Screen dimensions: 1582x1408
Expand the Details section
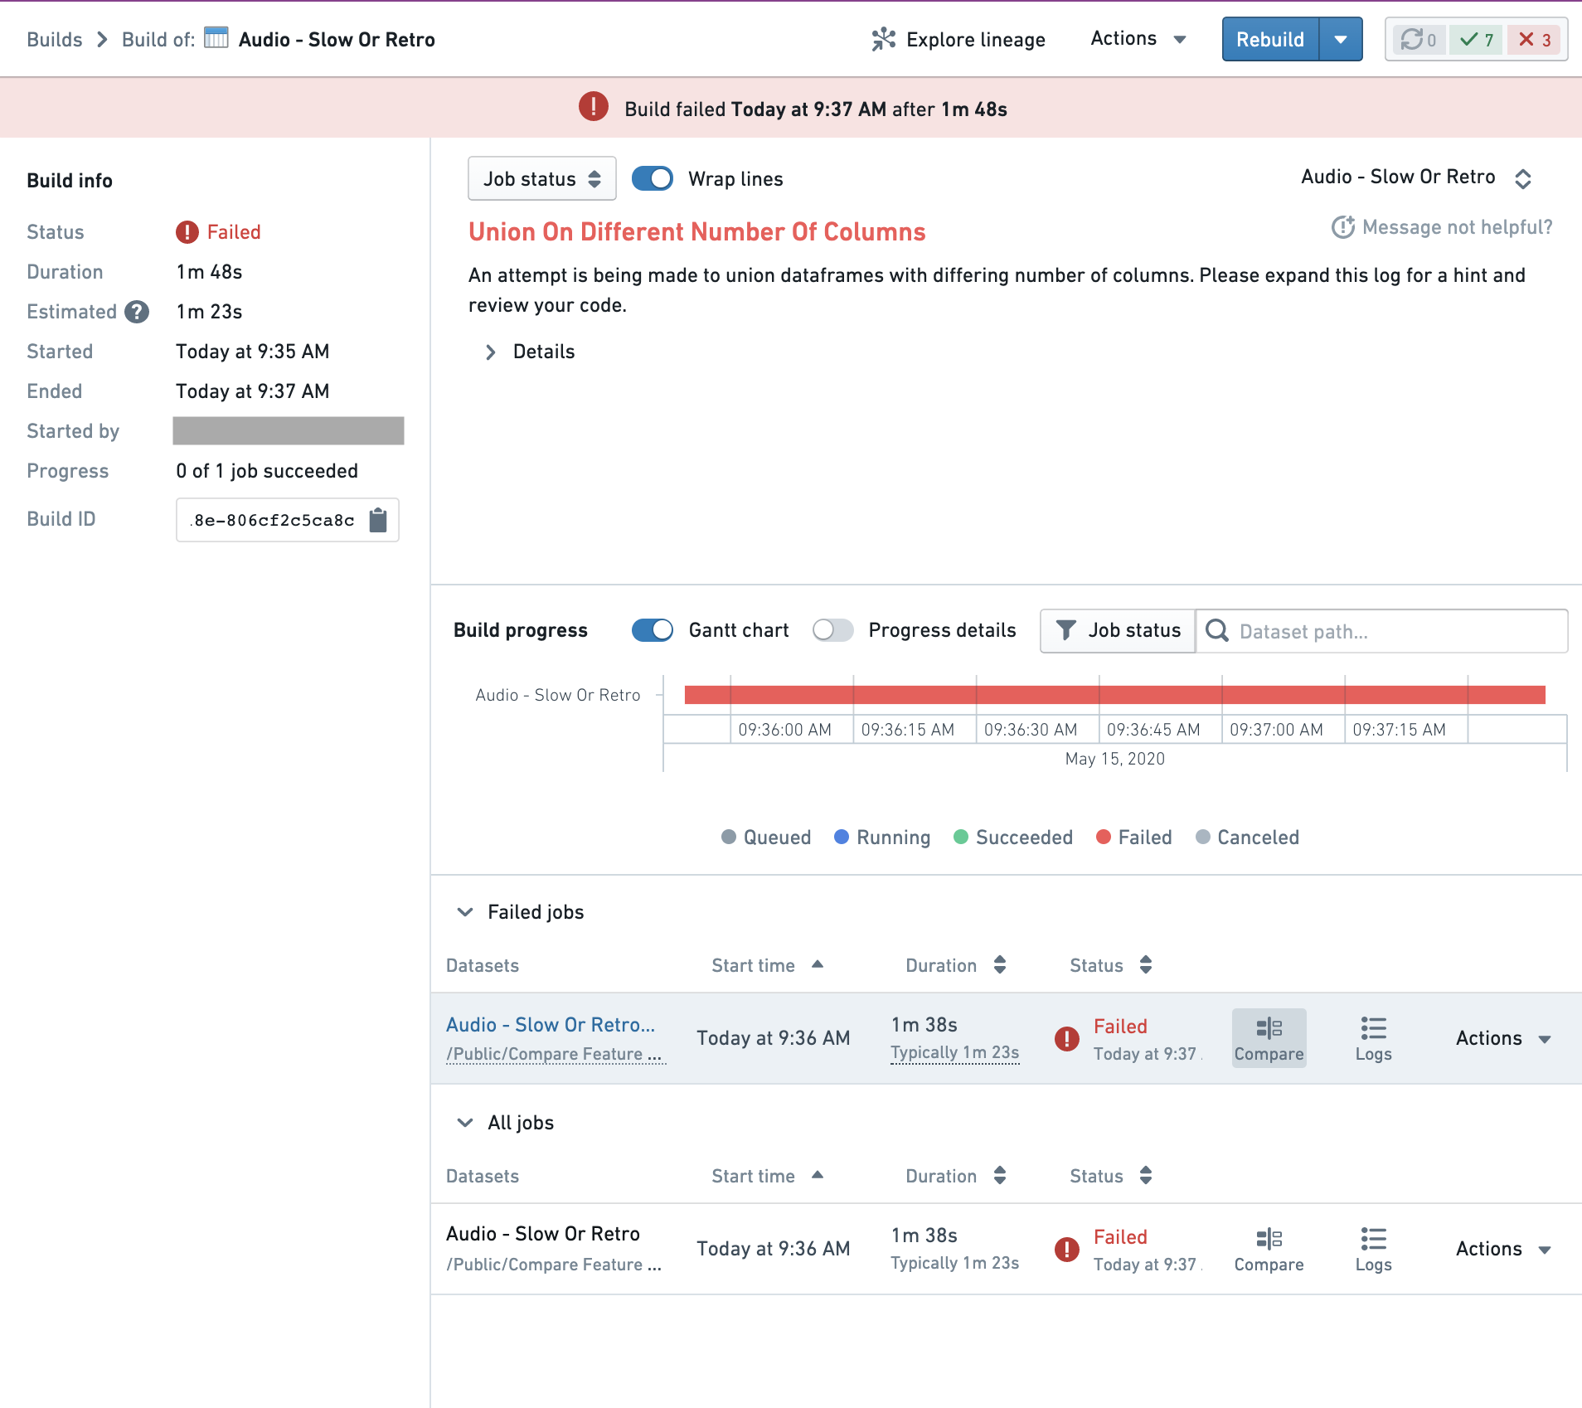click(529, 352)
